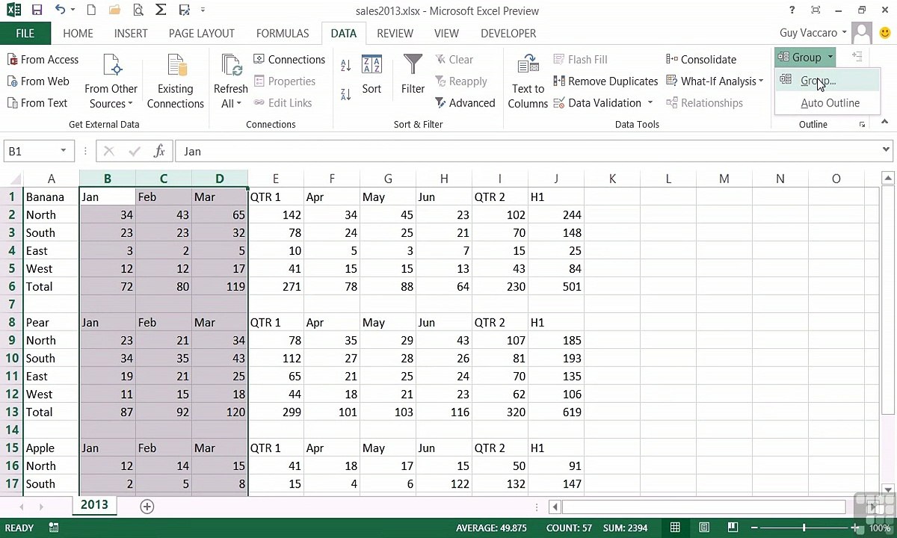Viewport: 897px width, 538px height.
Task: Create a new blank workbook from the quick access toolbar
Action: [91, 10]
